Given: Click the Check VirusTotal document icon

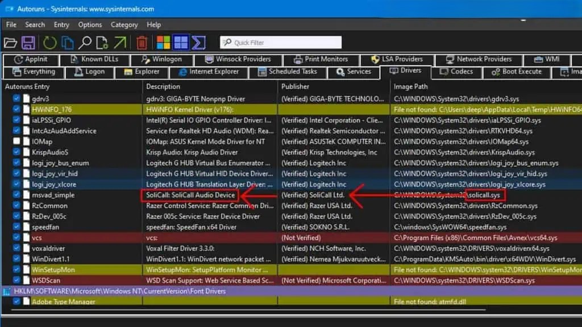Looking at the screenshot, I should [102, 43].
